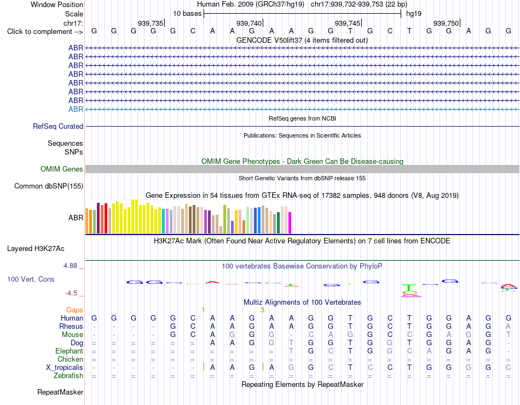Click the H3K27Ac Mark ENCODE track title
Image resolution: width=520 pixels, height=405 pixels.
coord(302,241)
